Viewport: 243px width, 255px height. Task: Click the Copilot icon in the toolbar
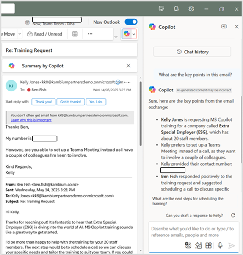pos(127,34)
